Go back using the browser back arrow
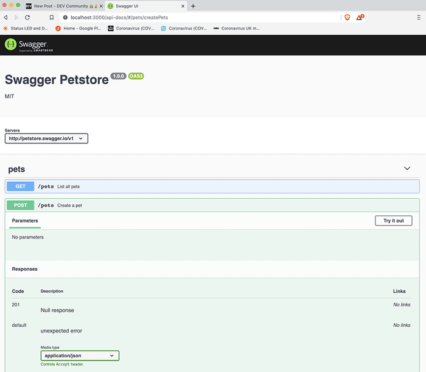Viewport: 426px width, 372px height. 5,18
